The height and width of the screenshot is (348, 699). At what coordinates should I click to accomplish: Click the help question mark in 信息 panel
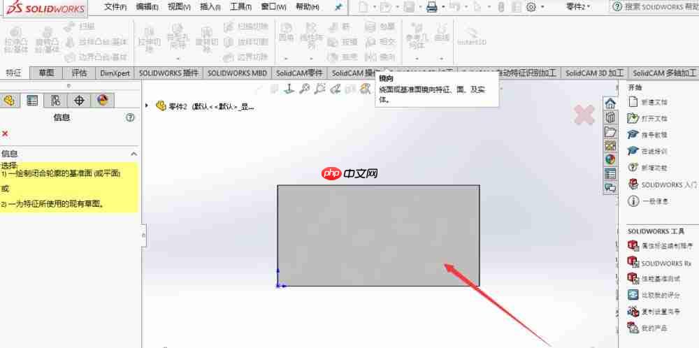[130, 117]
